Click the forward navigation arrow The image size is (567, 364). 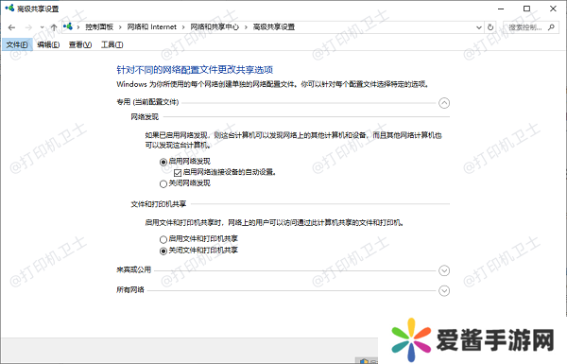tap(28, 27)
